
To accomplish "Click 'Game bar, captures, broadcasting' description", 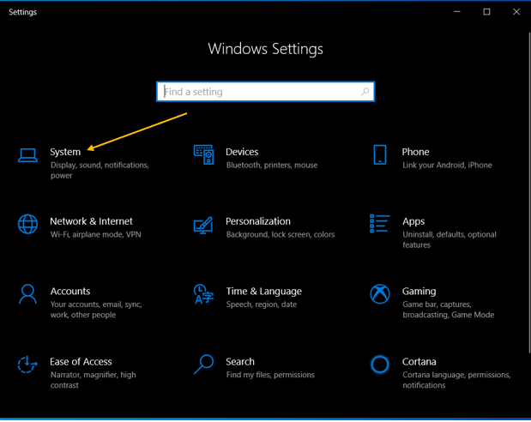I will click(448, 310).
